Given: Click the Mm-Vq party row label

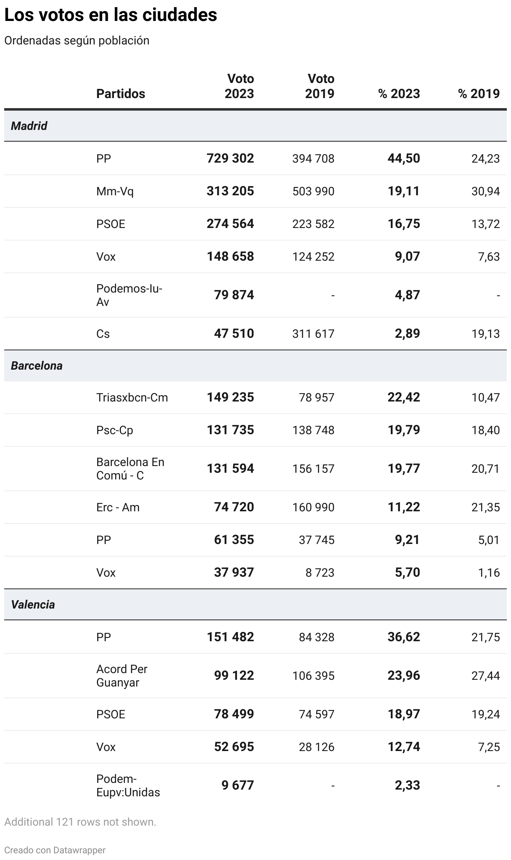Looking at the screenshot, I should 115,192.
